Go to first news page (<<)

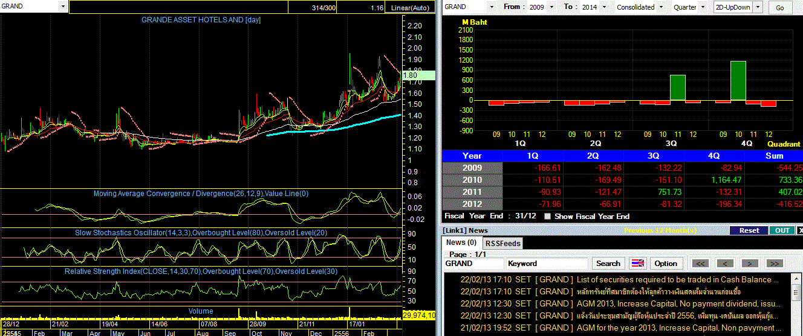(700, 264)
